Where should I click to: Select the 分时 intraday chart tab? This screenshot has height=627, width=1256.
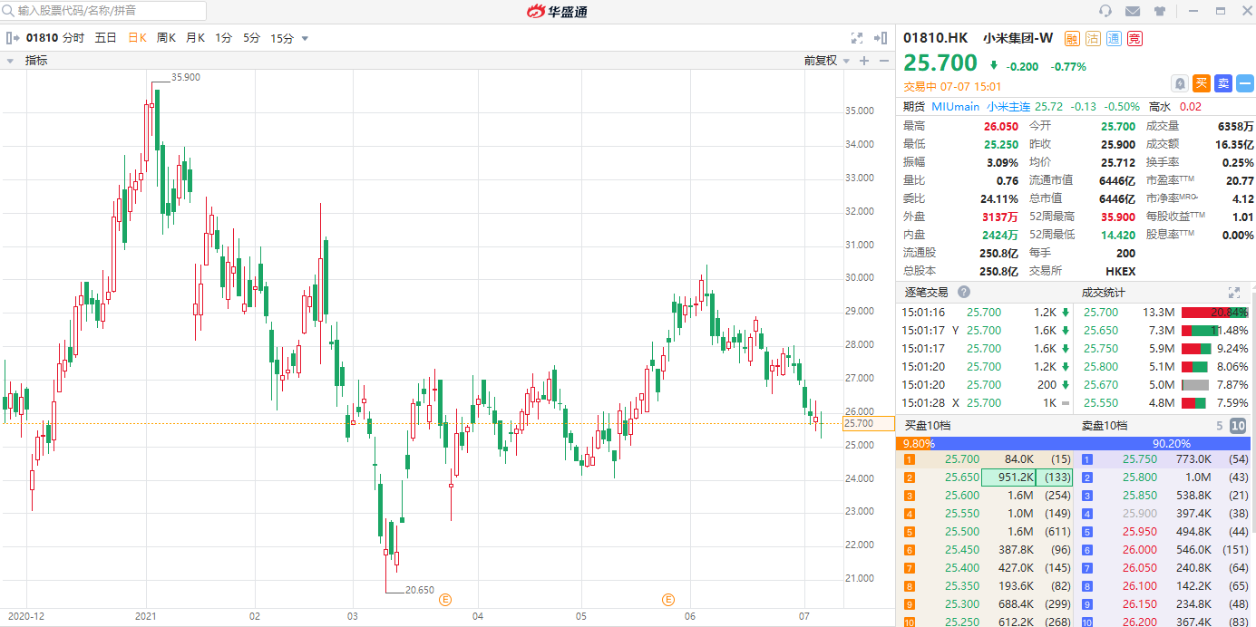73,38
